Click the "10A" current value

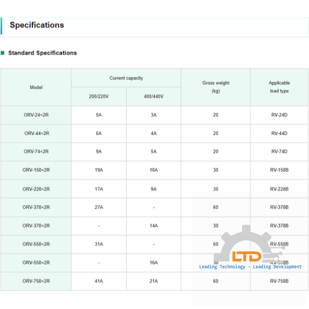coord(153,170)
